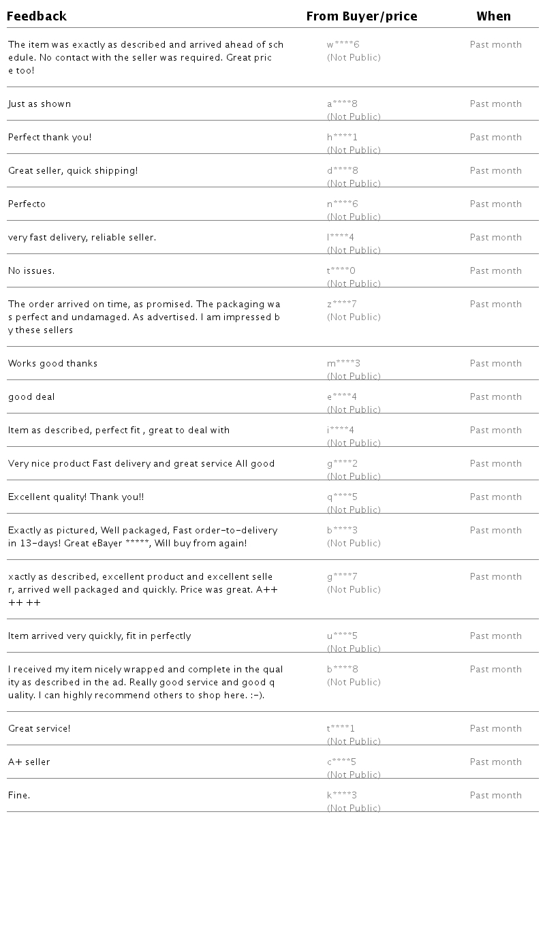Viewport: 545px width, 951px height.
Task: Click '(Not Public)' under buyer g****7
Action: [354, 590]
